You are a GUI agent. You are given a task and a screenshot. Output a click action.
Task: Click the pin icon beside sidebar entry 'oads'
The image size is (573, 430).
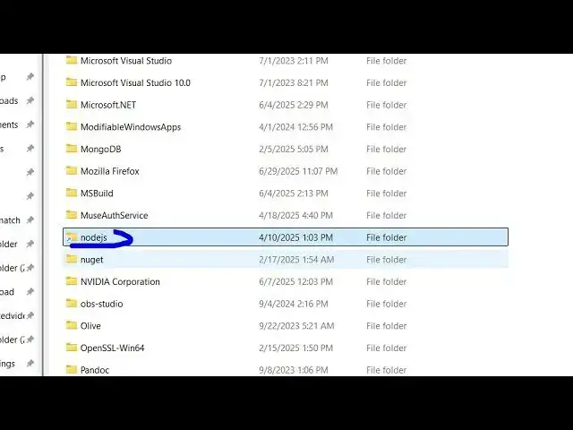pyautogui.click(x=30, y=100)
